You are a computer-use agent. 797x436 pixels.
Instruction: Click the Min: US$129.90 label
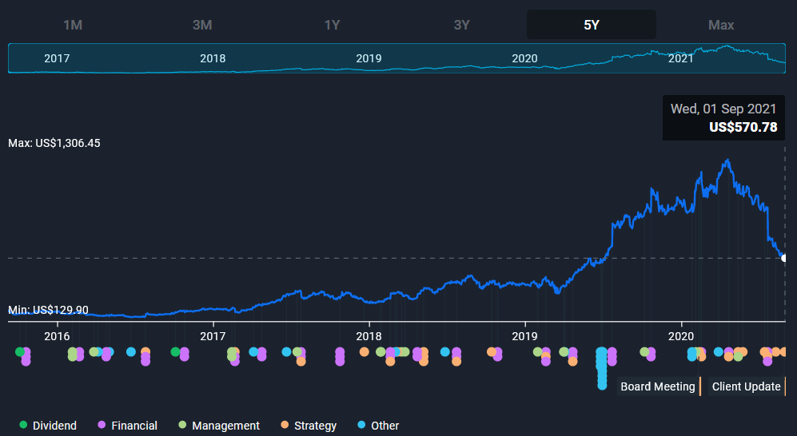click(x=48, y=310)
